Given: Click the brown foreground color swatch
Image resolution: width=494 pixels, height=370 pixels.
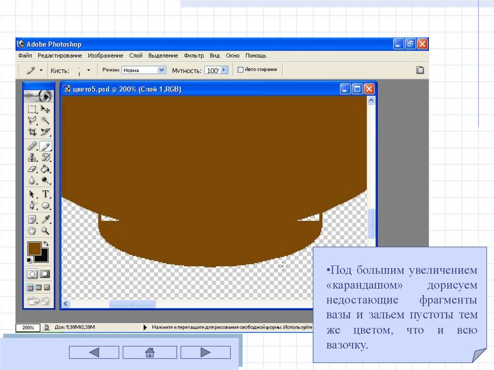Looking at the screenshot, I should click(34, 248).
